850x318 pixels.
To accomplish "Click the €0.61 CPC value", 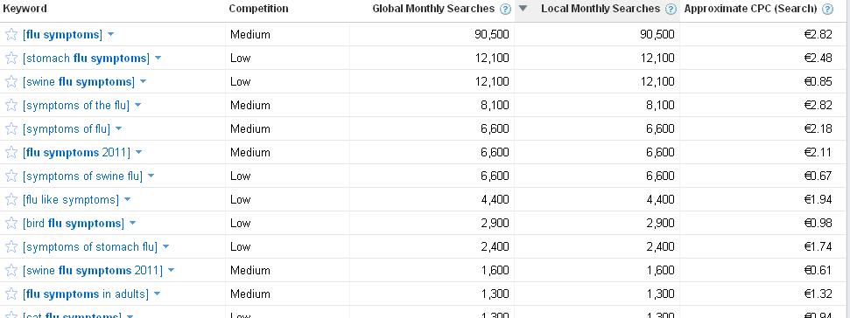I will [818, 270].
